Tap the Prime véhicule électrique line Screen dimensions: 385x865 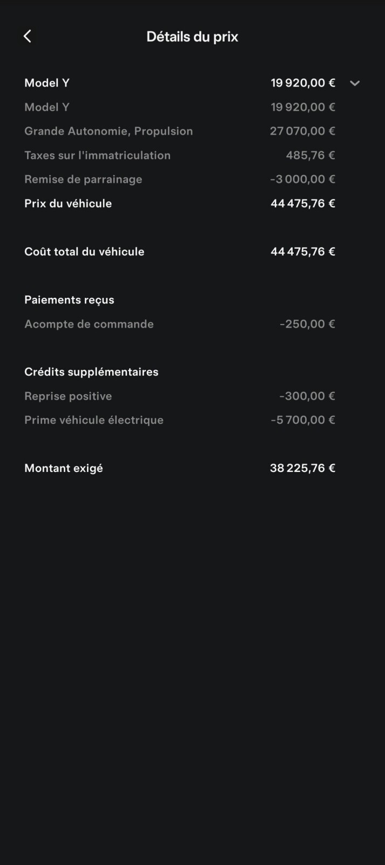click(180, 420)
